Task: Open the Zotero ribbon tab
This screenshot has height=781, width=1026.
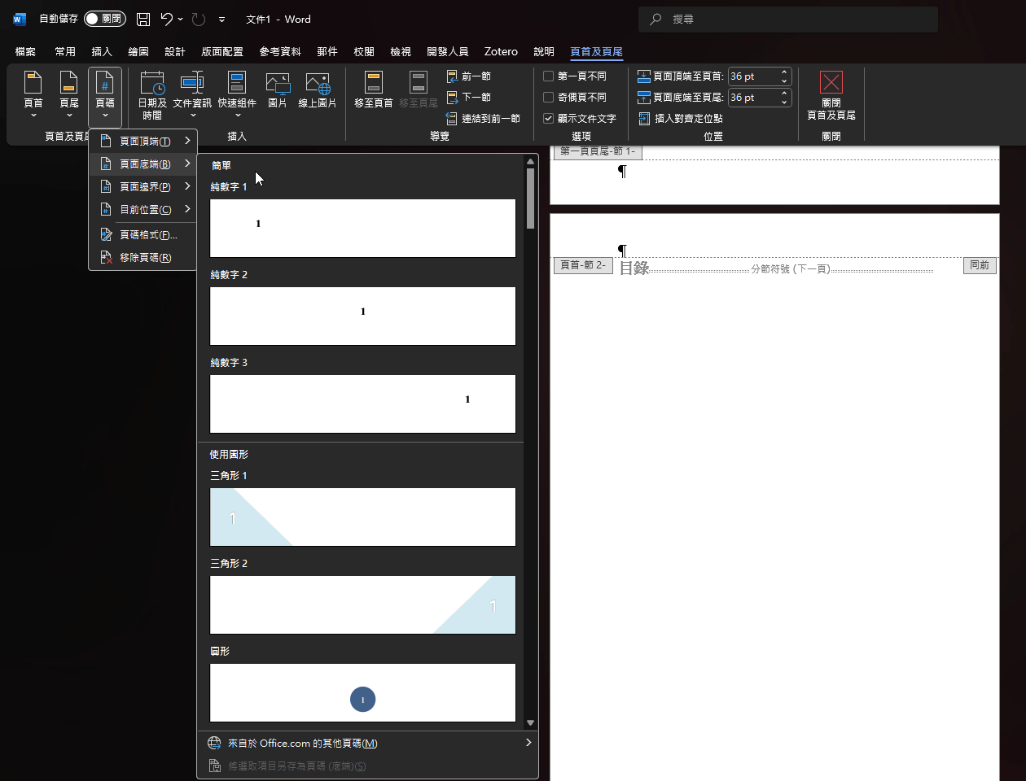Action: pyautogui.click(x=501, y=51)
